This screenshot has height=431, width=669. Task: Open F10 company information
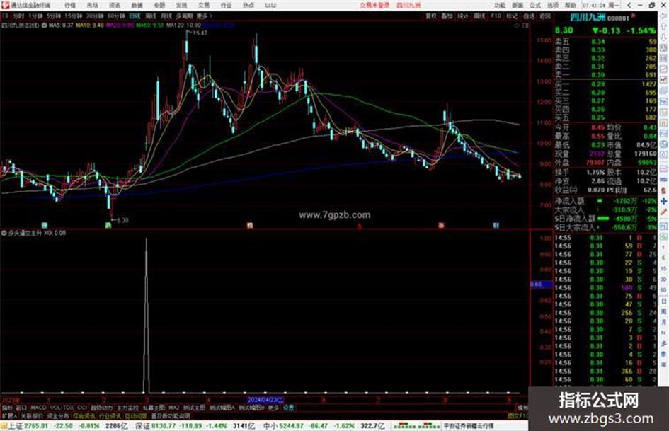[496, 16]
